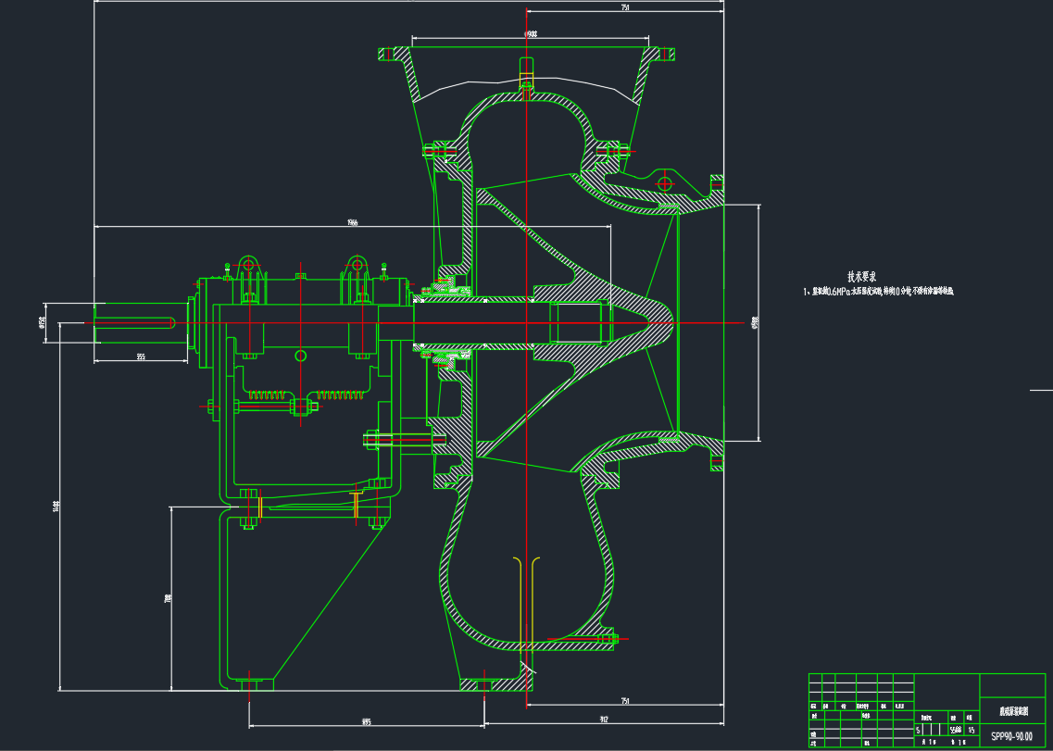Click the base bolt spacing dimension at bottom
Image resolution: width=1053 pixels, height=751 pixels.
(366, 720)
